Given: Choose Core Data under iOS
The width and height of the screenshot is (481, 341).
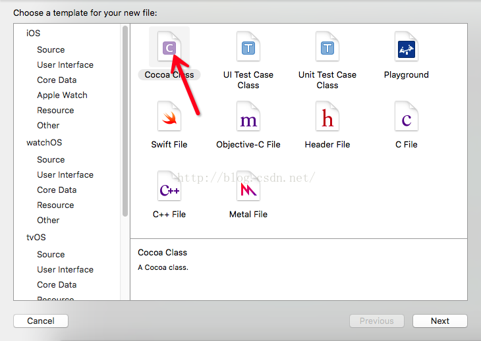Looking at the screenshot, I should [x=57, y=80].
